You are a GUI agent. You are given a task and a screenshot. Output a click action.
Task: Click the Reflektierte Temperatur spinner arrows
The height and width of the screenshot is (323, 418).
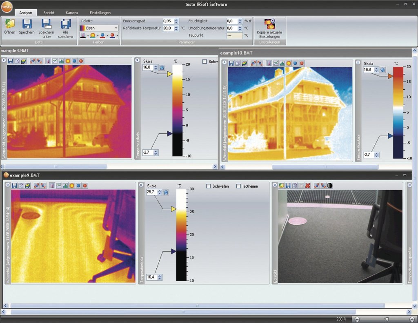pyautogui.click(x=176, y=28)
